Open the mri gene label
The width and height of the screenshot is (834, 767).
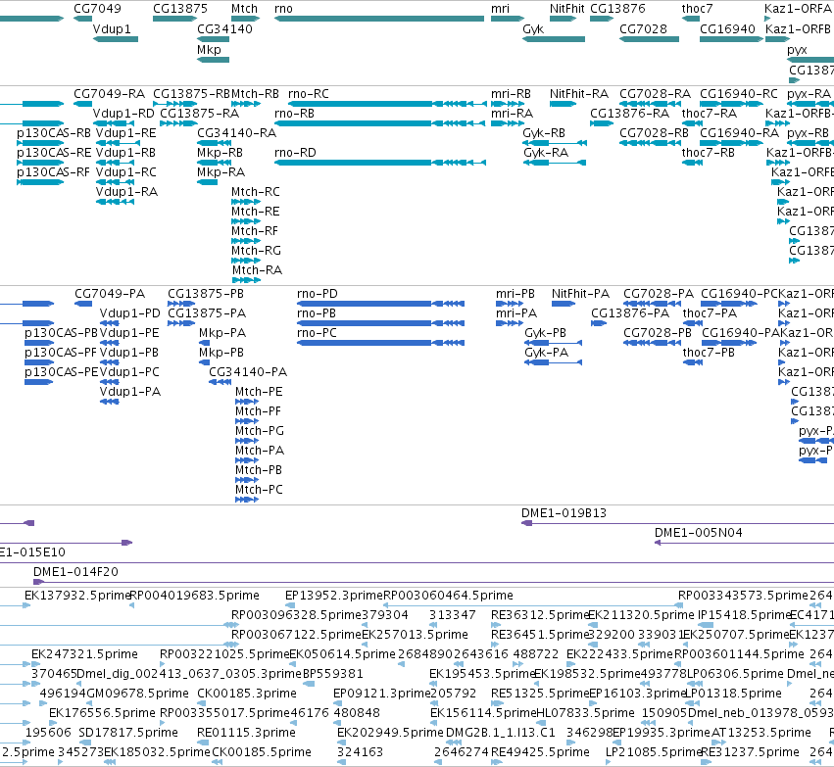pyautogui.click(x=500, y=9)
